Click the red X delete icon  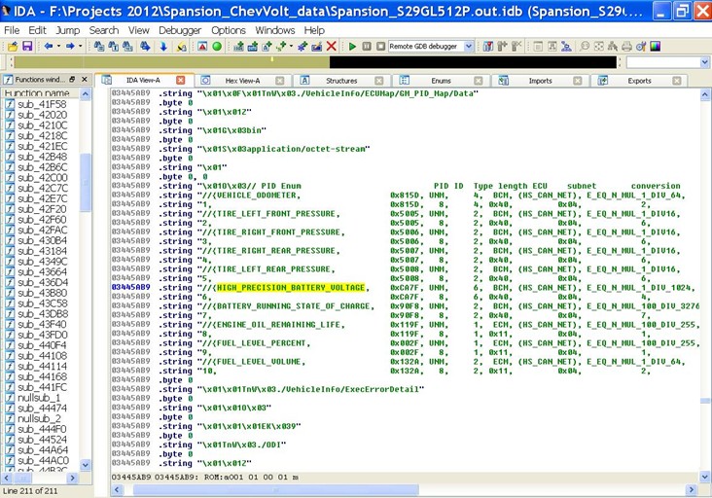coord(332,46)
